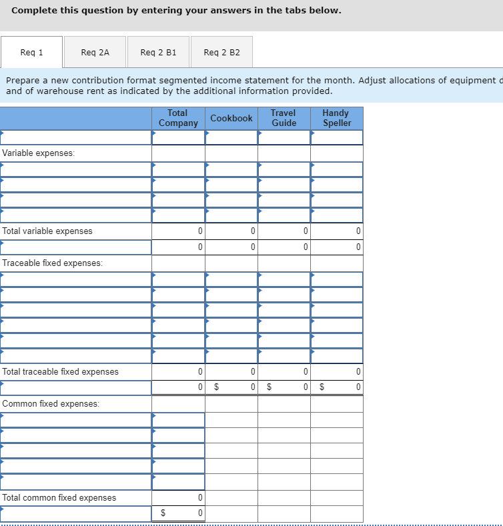
Task: Select Cookbook cell of the first variable expense row
Action: [231, 169]
